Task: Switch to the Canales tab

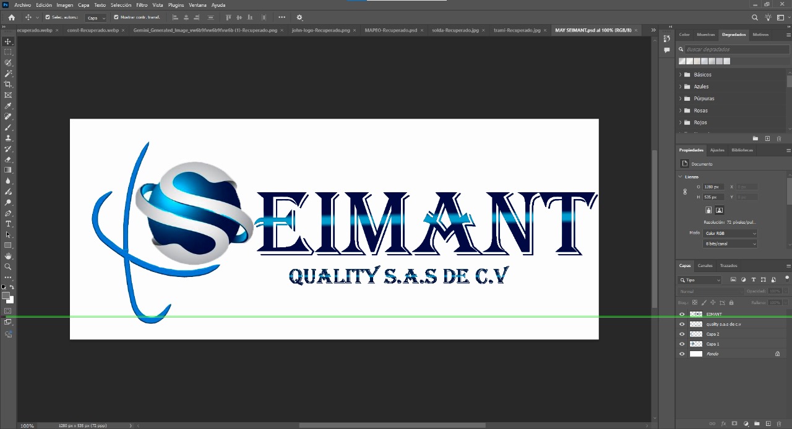Action: click(705, 266)
